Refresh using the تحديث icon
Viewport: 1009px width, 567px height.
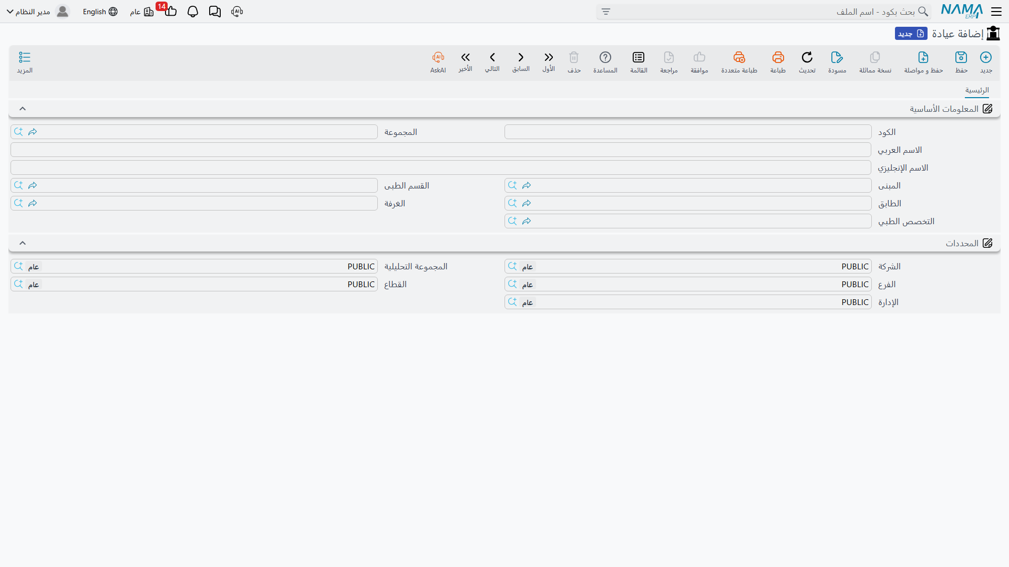(807, 57)
